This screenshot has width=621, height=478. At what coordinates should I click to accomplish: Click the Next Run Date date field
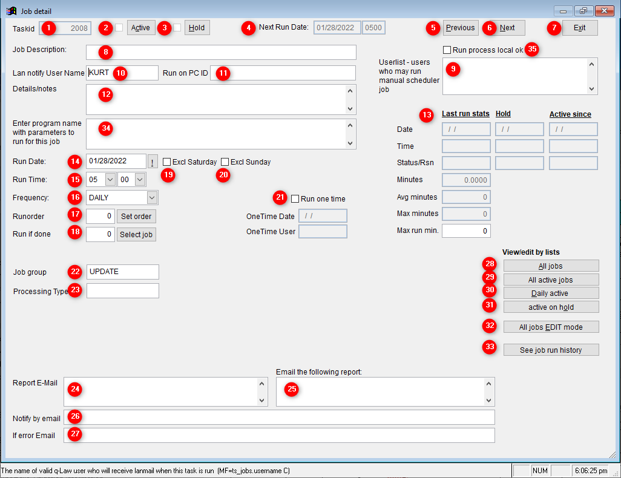tap(337, 28)
